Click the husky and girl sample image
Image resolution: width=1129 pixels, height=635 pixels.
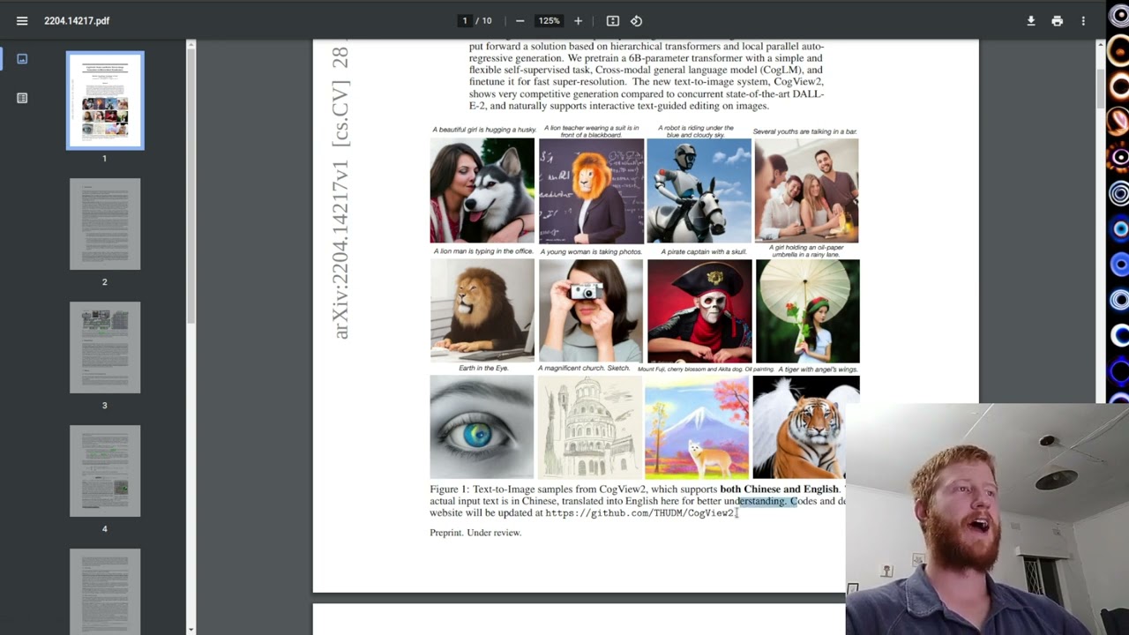pos(482,190)
